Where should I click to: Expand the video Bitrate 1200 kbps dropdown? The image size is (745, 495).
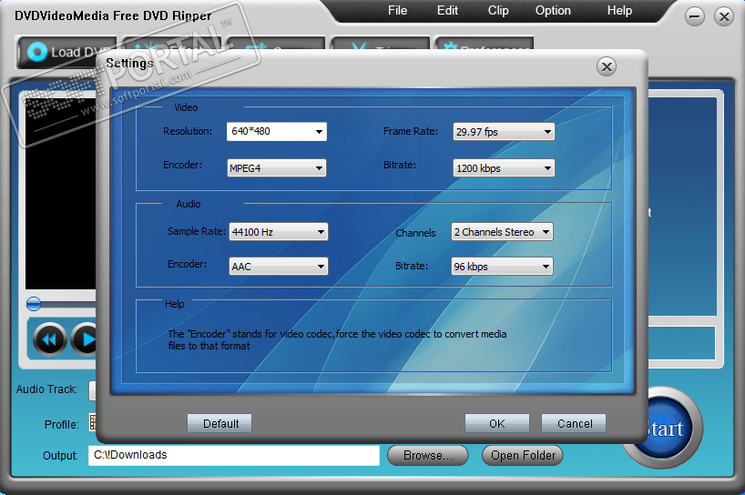504,168
